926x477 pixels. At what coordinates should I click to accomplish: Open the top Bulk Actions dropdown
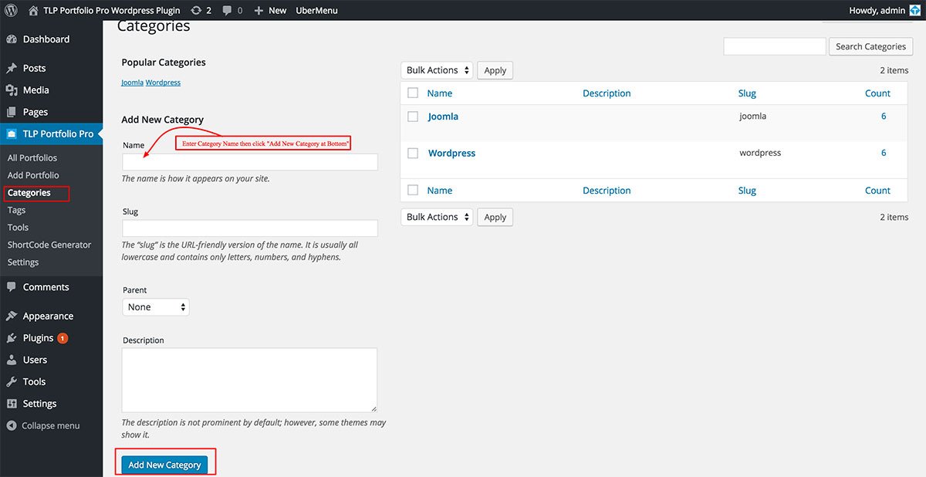click(x=437, y=70)
